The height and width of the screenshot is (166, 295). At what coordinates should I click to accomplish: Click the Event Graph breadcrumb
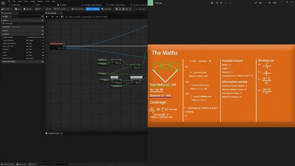click(101, 17)
